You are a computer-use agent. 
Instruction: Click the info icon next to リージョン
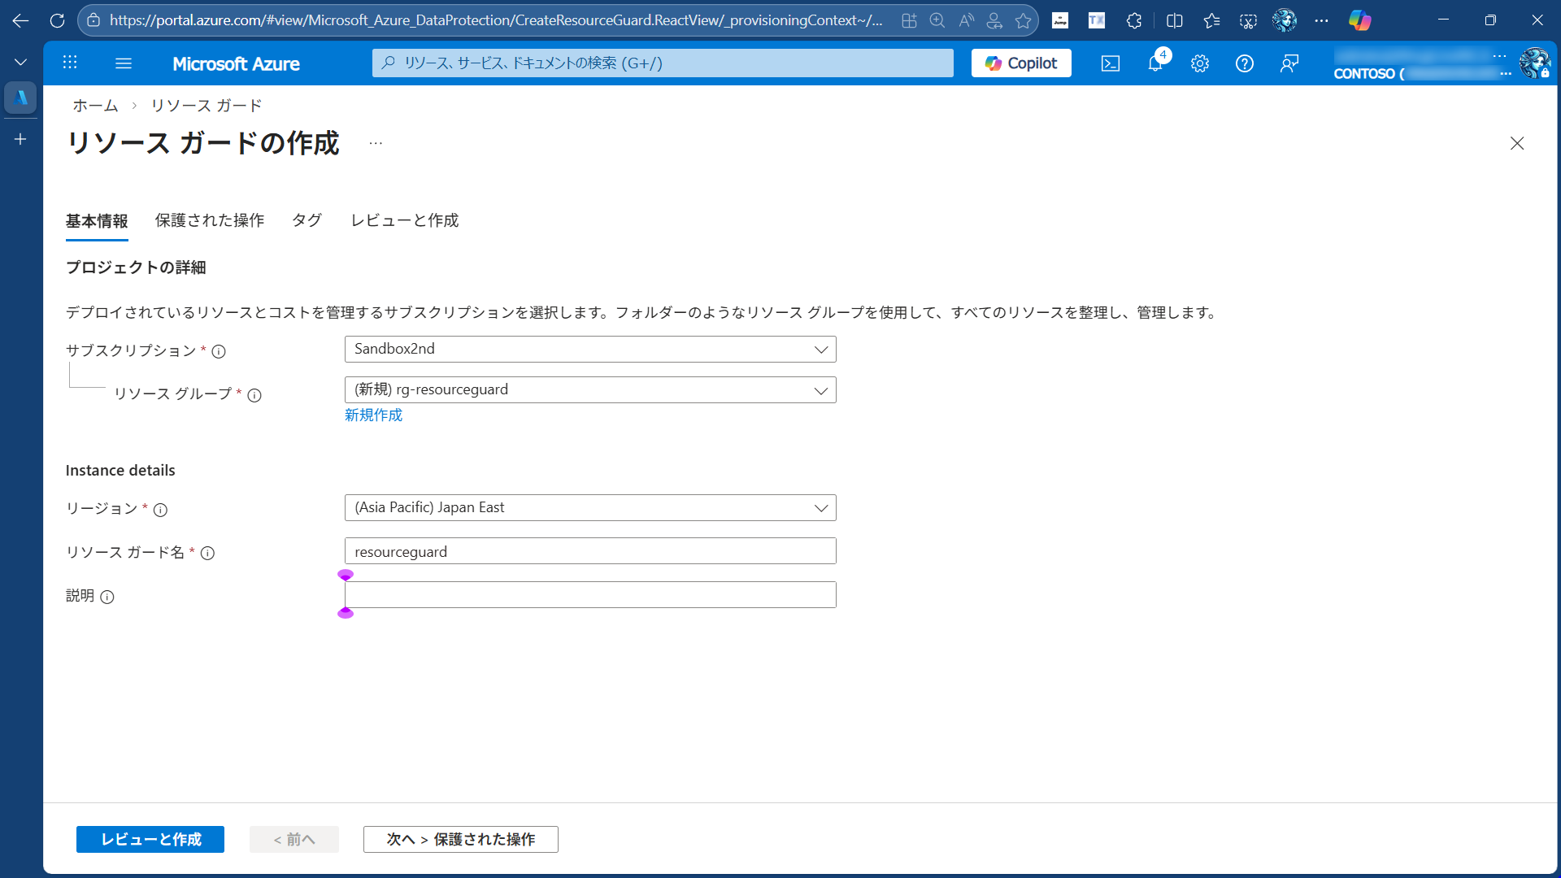pyautogui.click(x=161, y=511)
